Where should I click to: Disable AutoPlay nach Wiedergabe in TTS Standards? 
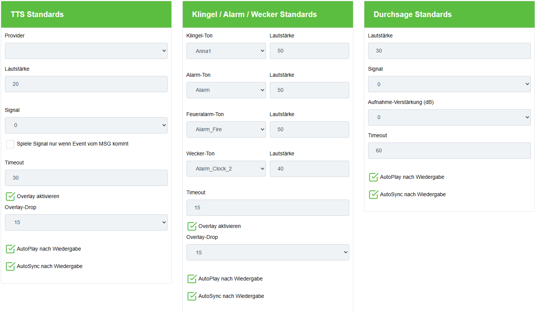pyautogui.click(x=10, y=249)
